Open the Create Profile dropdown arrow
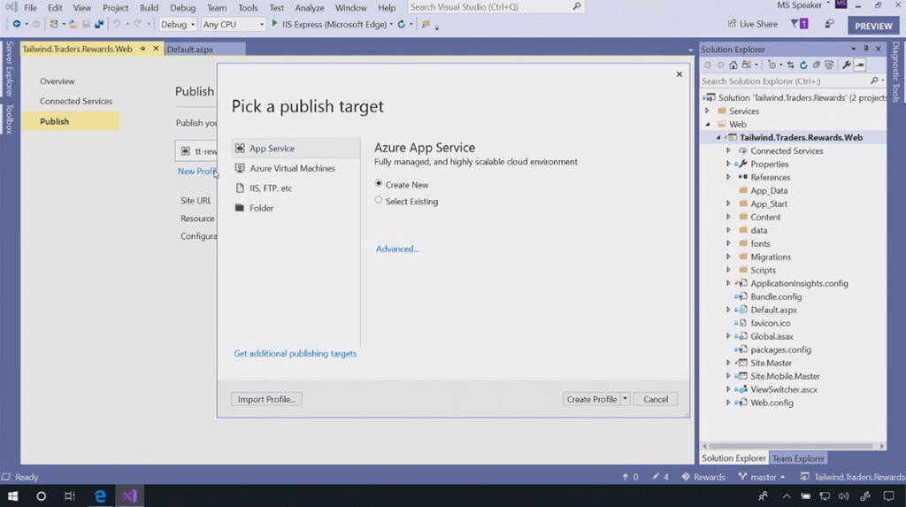 click(625, 399)
